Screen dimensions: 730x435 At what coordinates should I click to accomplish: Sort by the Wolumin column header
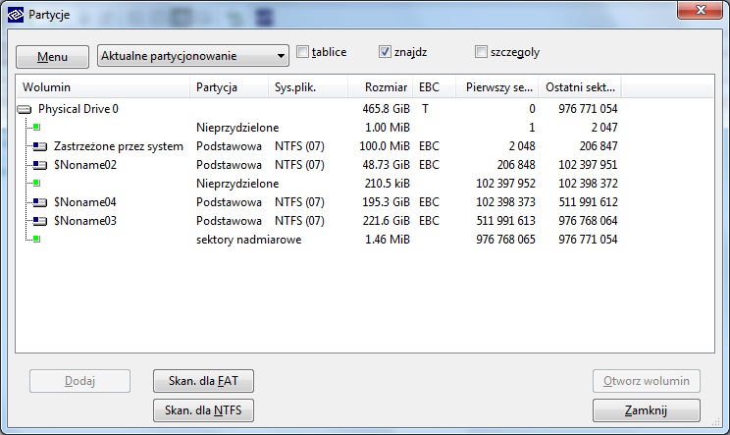[103, 87]
